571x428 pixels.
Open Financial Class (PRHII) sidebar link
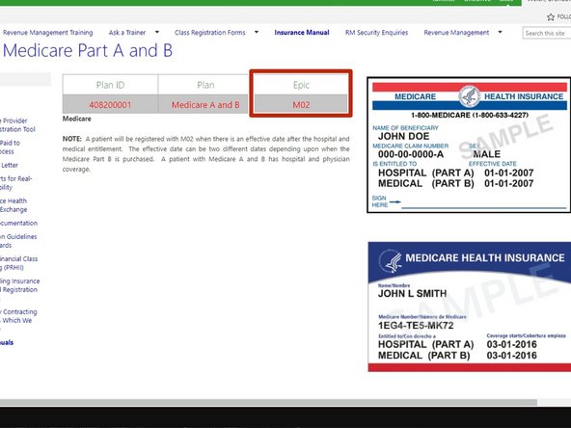(18, 263)
